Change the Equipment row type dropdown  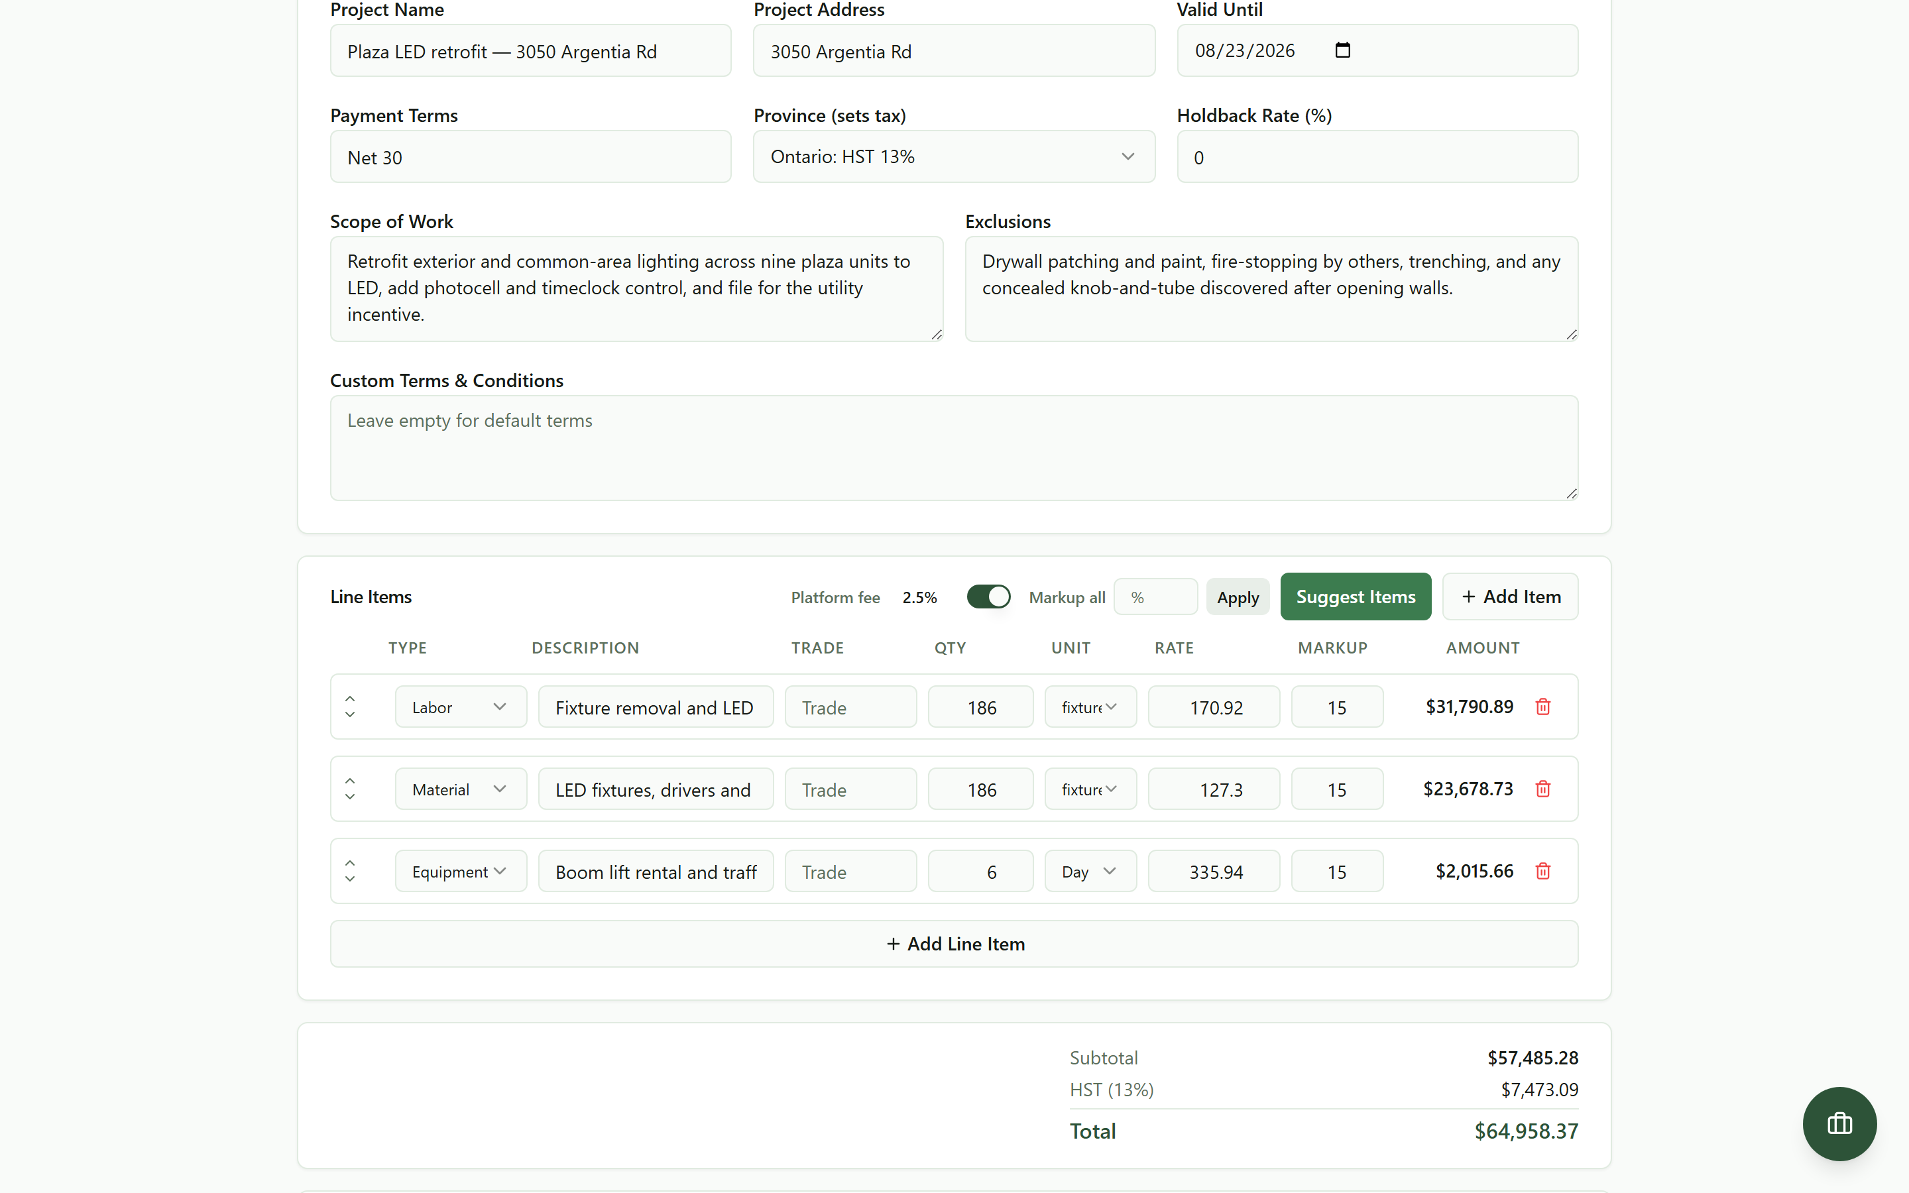coord(461,871)
